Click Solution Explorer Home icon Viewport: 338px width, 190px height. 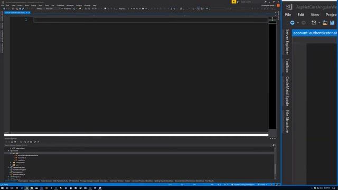(x=12, y=142)
